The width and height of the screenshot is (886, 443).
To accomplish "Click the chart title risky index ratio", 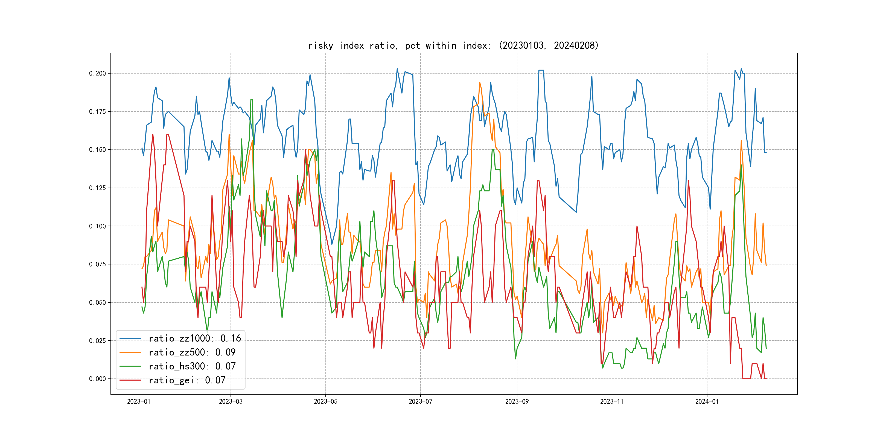I will (453, 45).
